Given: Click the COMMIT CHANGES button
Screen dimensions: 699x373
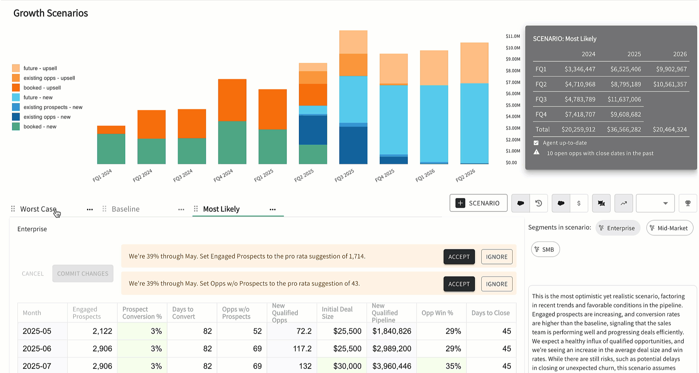Looking at the screenshot, I should 83,273.
